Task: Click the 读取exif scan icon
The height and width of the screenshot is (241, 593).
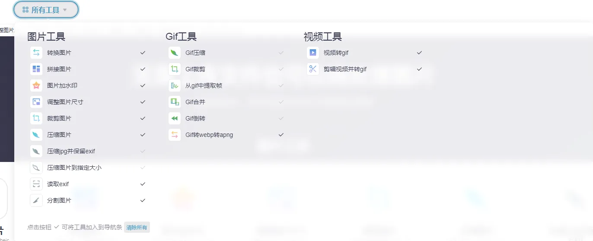Action: pyautogui.click(x=36, y=184)
